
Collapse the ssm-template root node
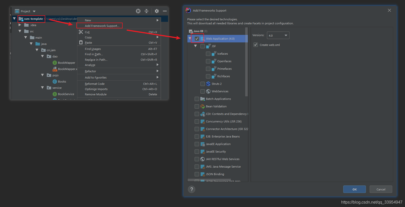coord(14,19)
